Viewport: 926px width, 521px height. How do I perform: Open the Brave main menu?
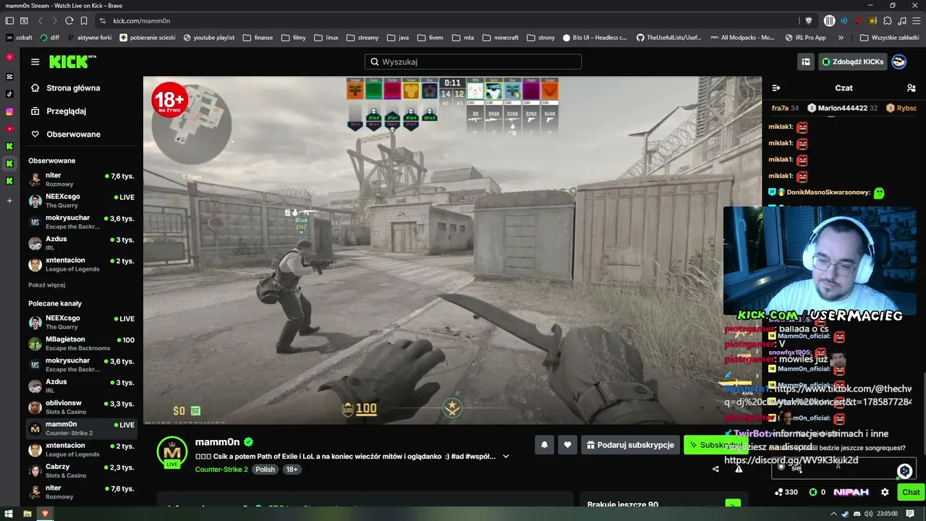click(916, 21)
